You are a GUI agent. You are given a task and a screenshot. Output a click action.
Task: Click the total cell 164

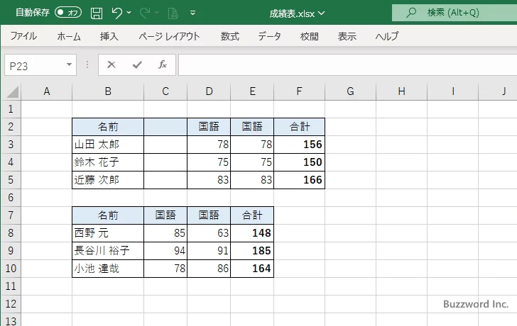pos(252,269)
